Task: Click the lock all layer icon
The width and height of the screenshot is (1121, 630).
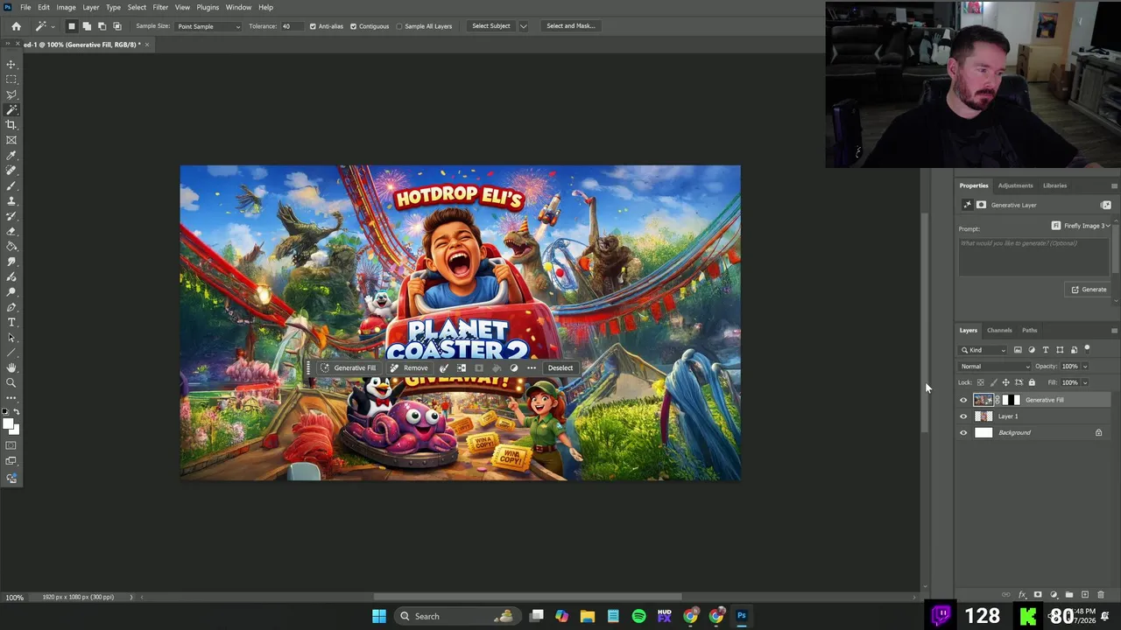Action: coord(1032,382)
